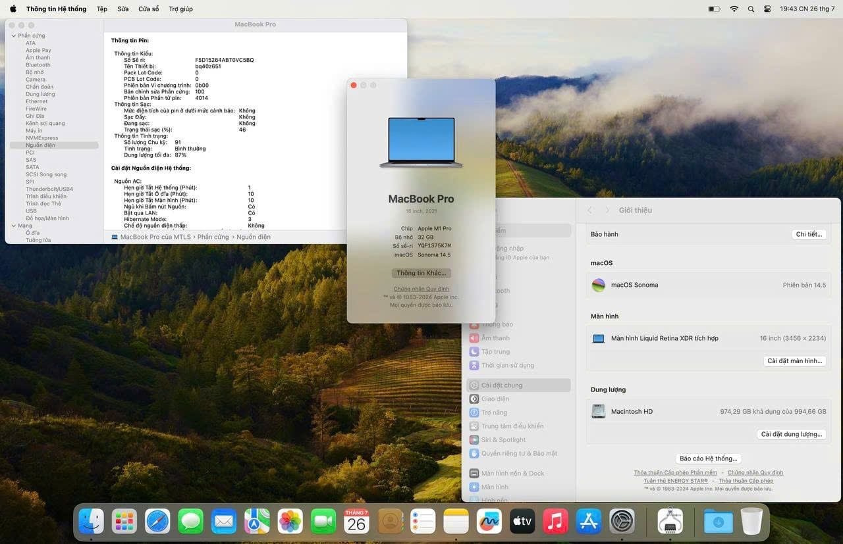Select Trợ năng in Settings sidebar

click(518, 412)
